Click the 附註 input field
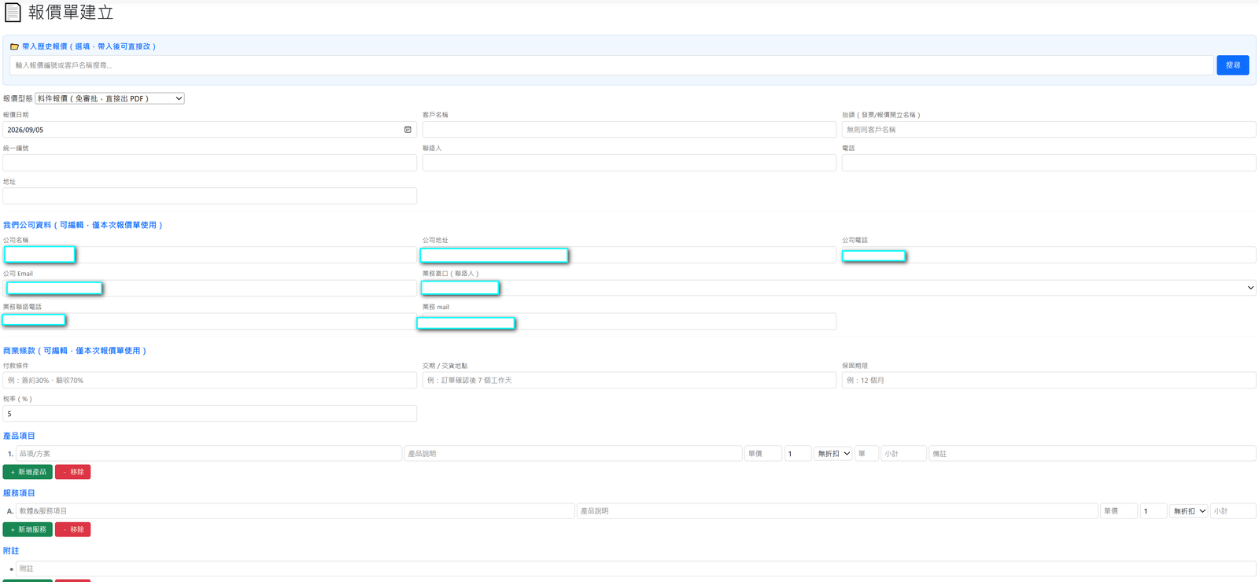The width and height of the screenshot is (1259, 582). coord(636,569)
